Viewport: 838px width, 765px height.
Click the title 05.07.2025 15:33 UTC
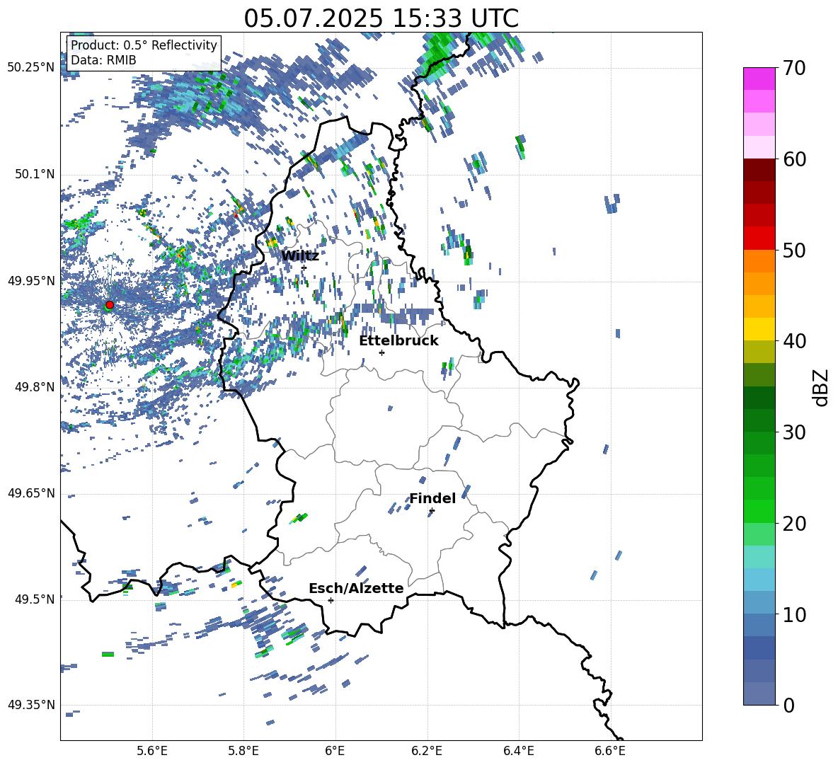tap(381, 18)
